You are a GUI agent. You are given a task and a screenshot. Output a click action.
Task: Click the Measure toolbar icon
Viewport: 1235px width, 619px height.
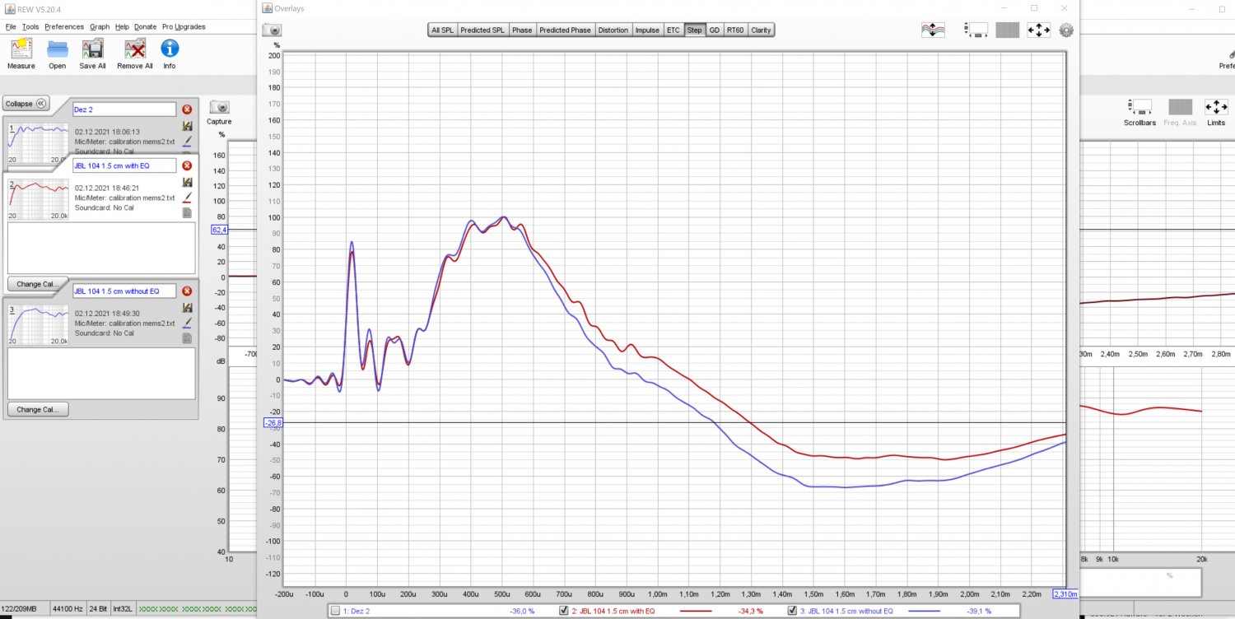21,49
